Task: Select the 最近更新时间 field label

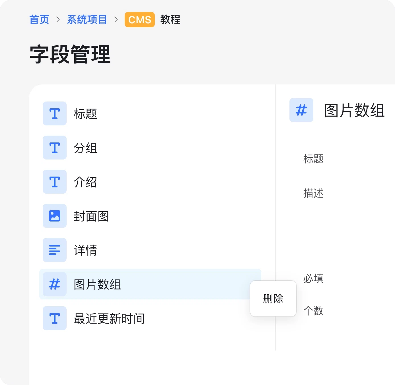Action: point(109,318)
